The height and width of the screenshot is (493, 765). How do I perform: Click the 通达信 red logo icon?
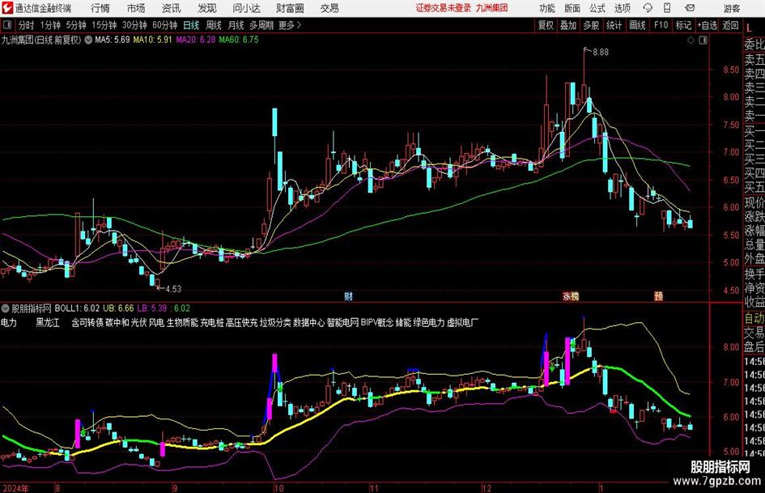coord(7,8)
